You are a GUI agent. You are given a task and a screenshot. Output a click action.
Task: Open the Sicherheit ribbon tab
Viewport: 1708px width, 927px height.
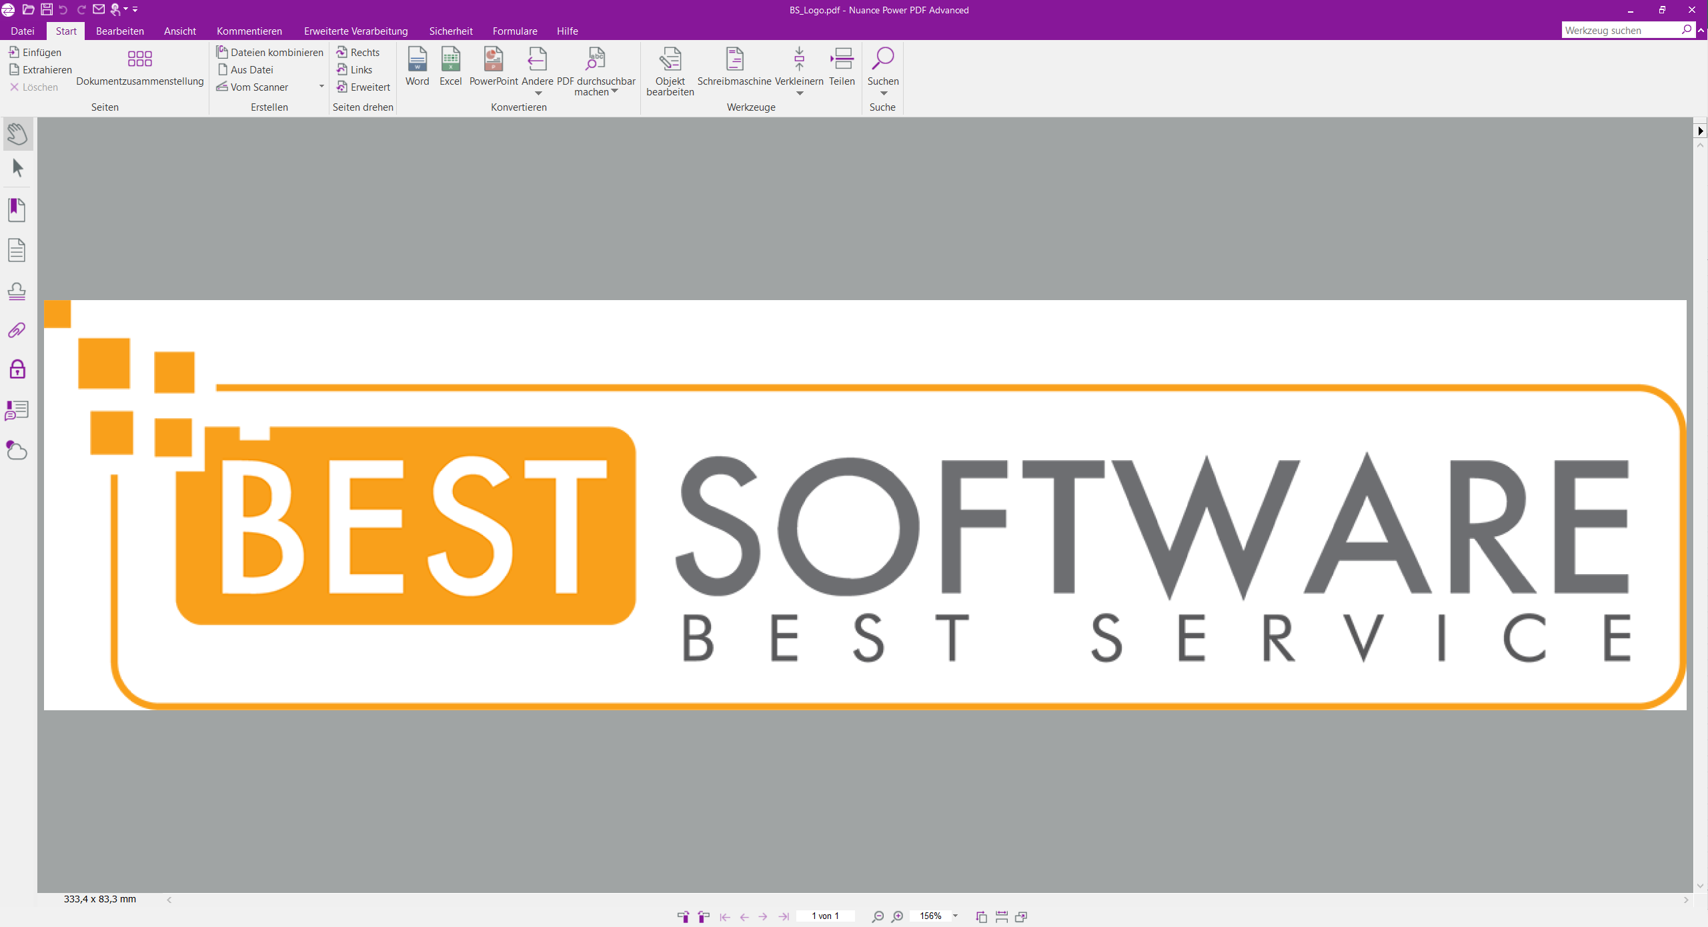coord(451,31)
